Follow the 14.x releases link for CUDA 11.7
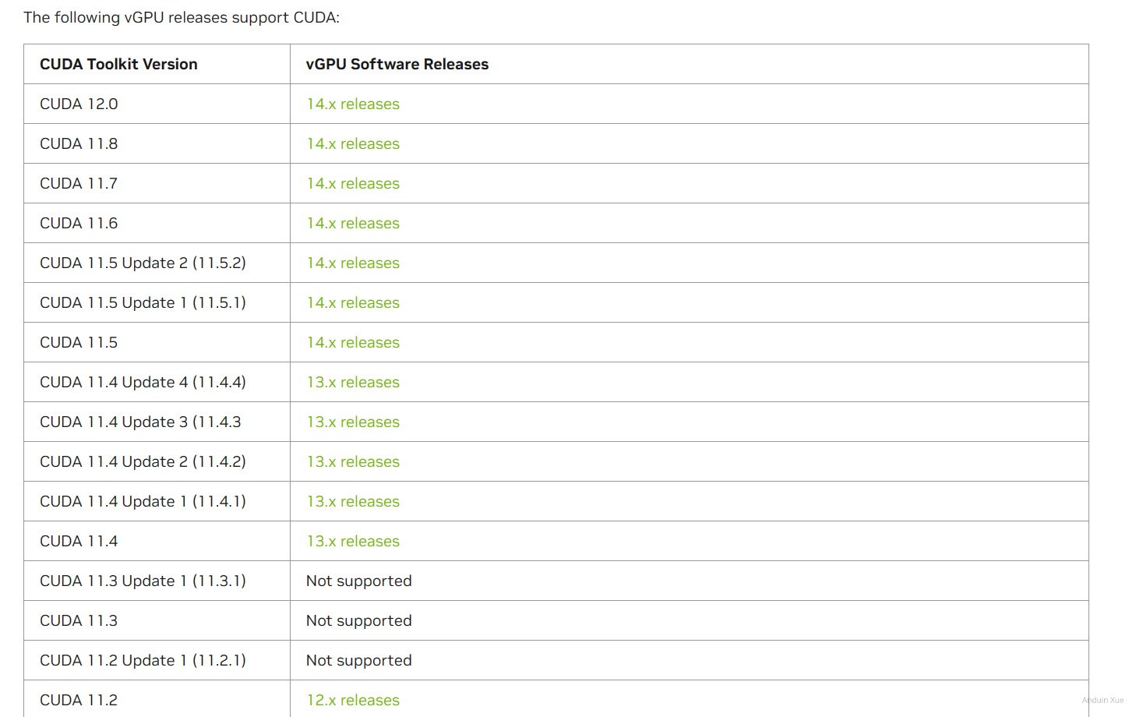The height and width of the screenshot is (717, 1136). point(352,184)
